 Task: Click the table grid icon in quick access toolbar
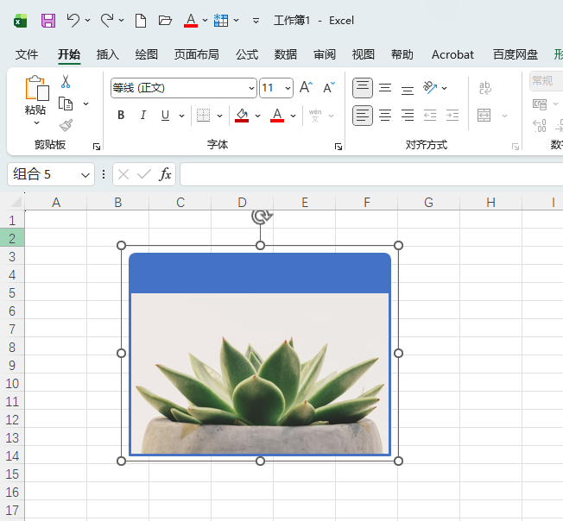click(x=221, y=21)
